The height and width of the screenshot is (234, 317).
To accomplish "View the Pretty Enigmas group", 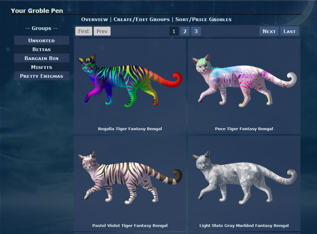I will (42, 76).
